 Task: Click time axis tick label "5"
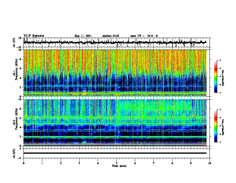pos(117,163)
